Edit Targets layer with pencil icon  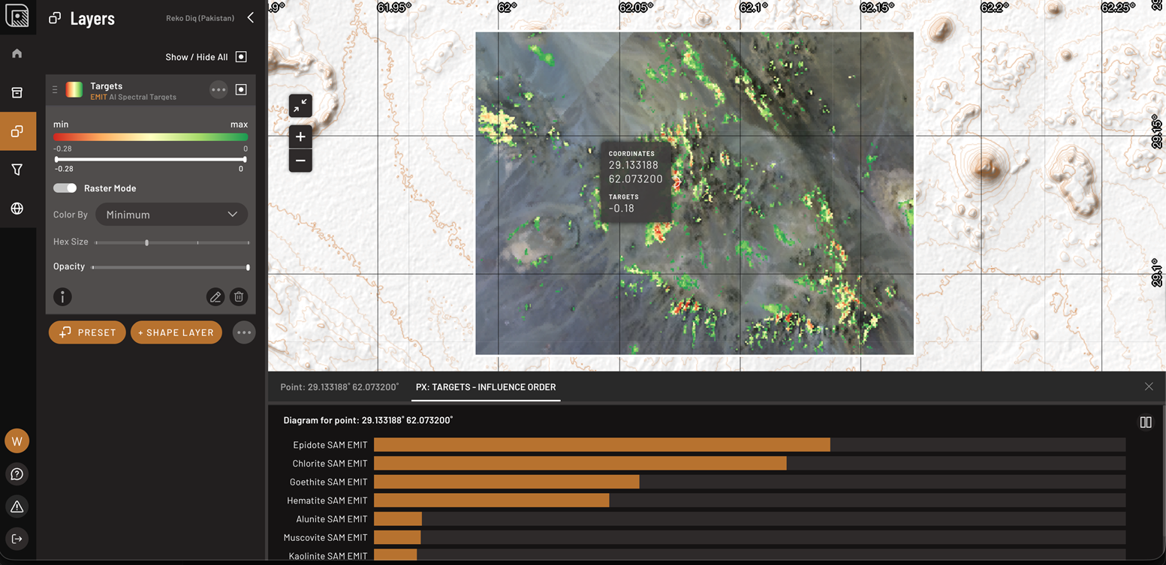click(x=215, y=297)
